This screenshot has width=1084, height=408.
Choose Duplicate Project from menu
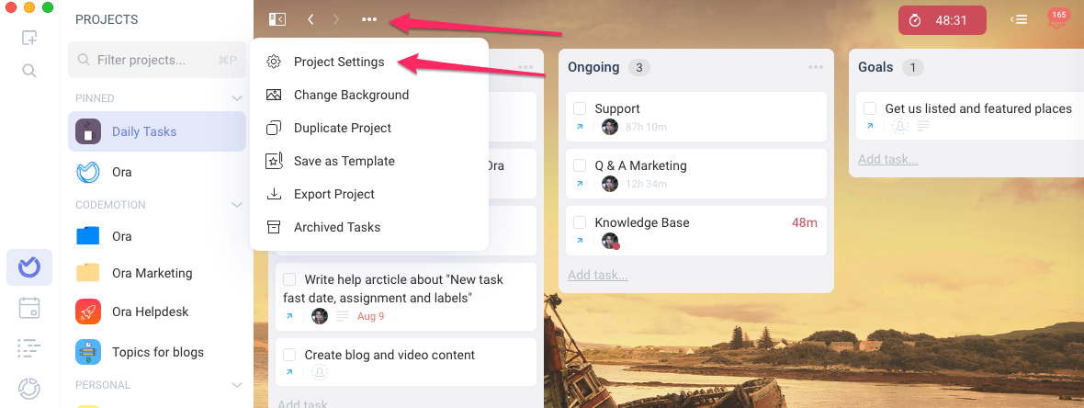coord(369,128)
